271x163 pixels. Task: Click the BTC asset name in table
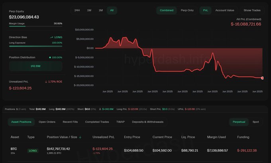point(14,149)
